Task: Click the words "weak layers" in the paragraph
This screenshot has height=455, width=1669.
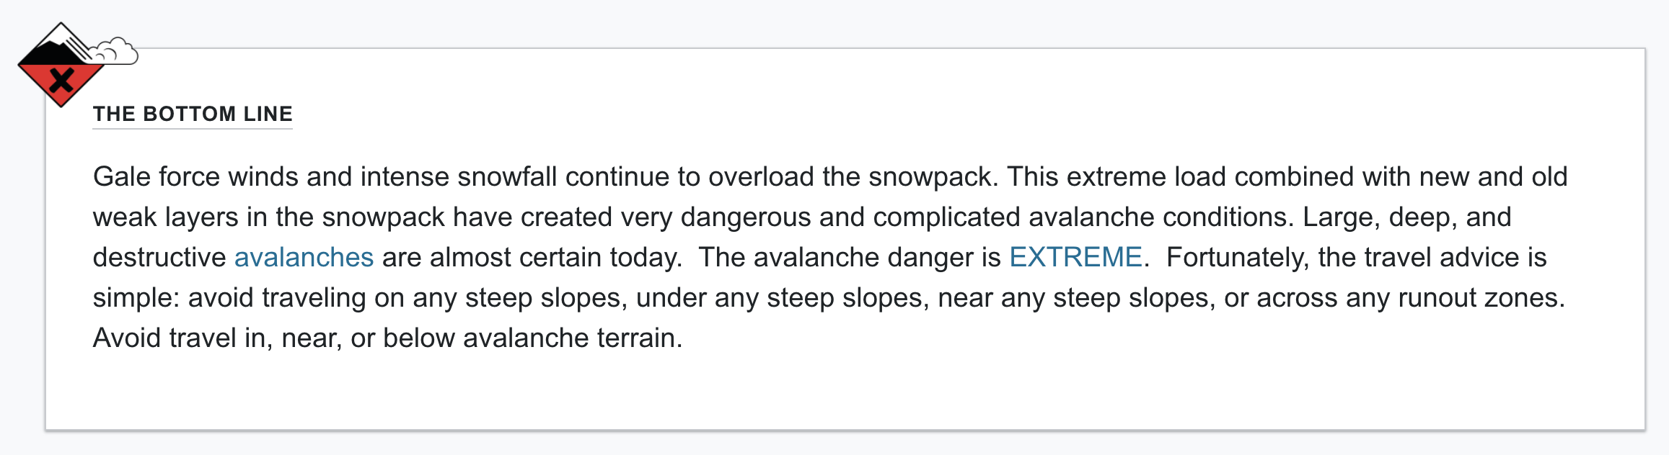Action: coord(166,217)
